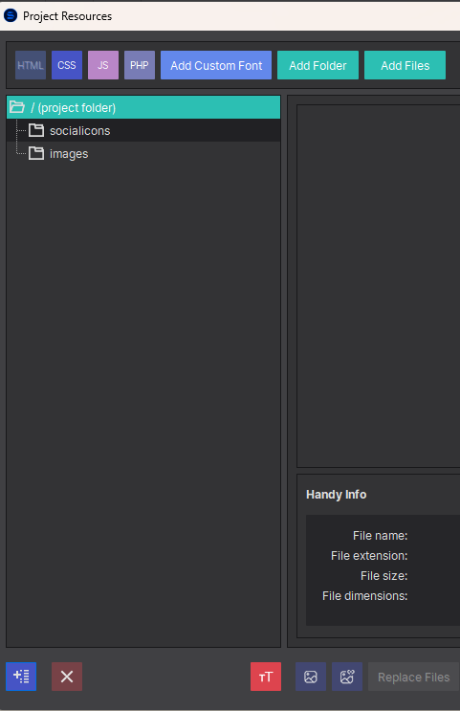Click the red X delete button
460x711 pixels.
pyautogui.click(x=67, y=677)
